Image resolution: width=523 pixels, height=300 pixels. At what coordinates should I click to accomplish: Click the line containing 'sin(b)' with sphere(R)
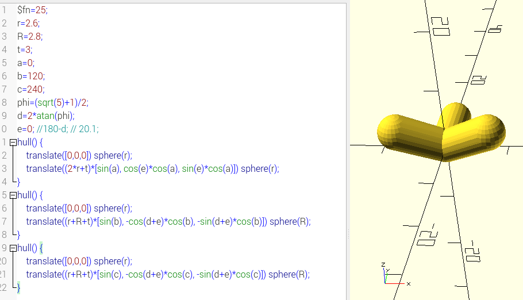pos(168,222)
